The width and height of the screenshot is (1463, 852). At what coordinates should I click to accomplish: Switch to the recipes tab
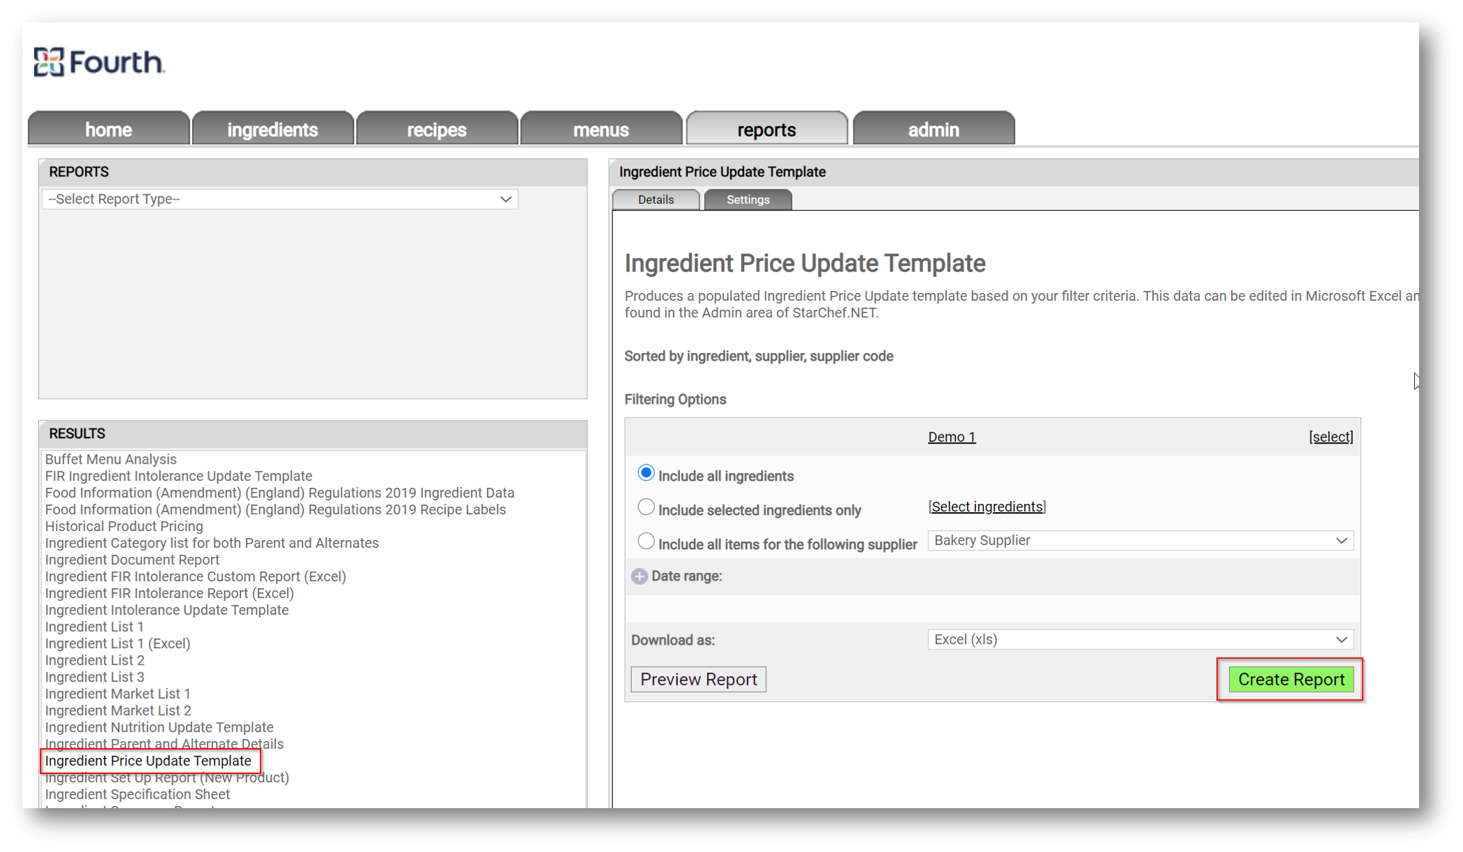point(437,129)
